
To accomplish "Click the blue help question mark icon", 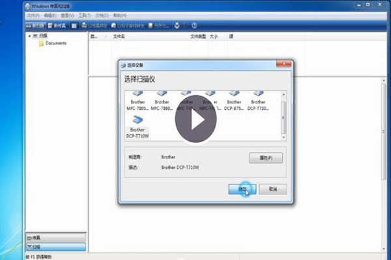I will pos(194,25).
